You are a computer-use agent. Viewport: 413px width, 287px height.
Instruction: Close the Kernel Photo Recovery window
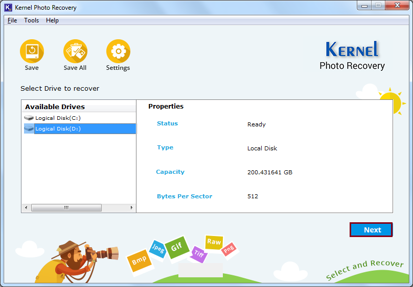click(x=397, y=5)
